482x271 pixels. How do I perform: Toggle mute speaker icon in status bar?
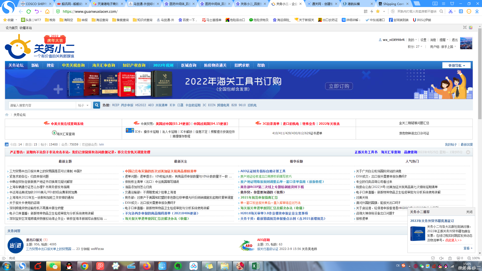coord(441,258)
